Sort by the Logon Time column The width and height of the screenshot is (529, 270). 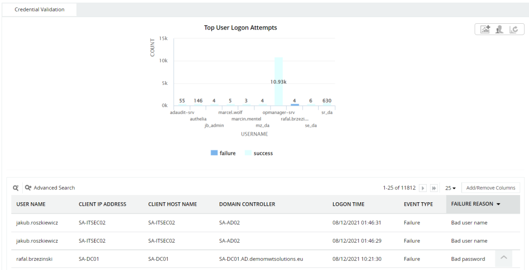(348, 204)
